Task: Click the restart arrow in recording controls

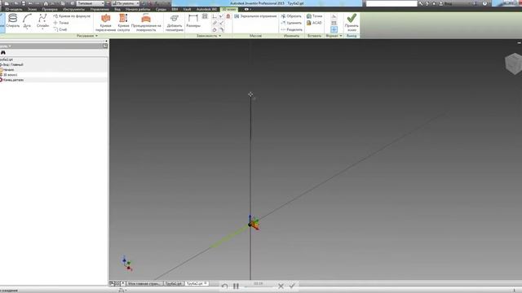Action: 225,286
